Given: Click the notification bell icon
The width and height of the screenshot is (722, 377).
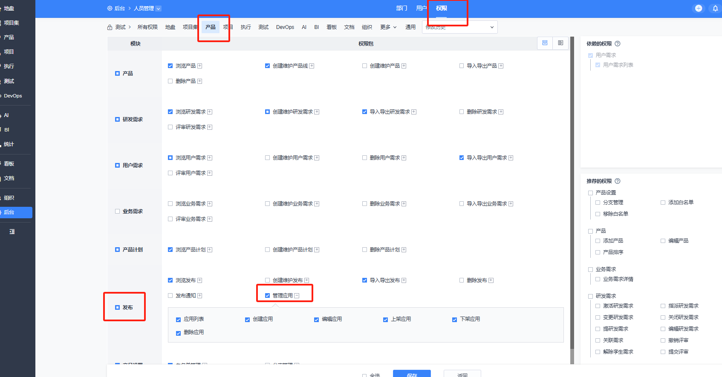Looking at the screenshot, I should 715,9.
